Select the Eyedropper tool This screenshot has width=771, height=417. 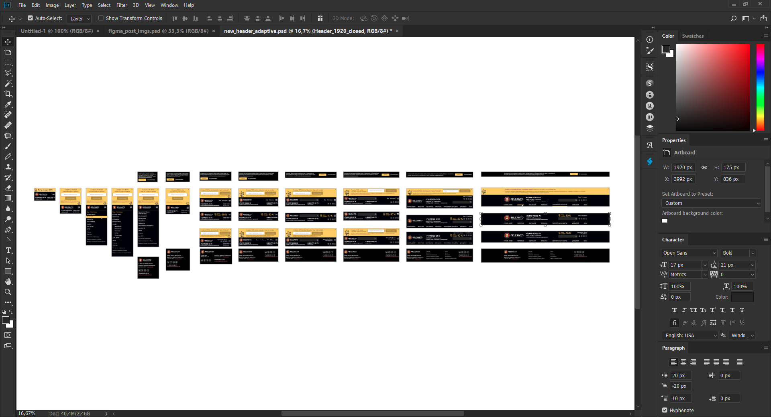[8, 104]
